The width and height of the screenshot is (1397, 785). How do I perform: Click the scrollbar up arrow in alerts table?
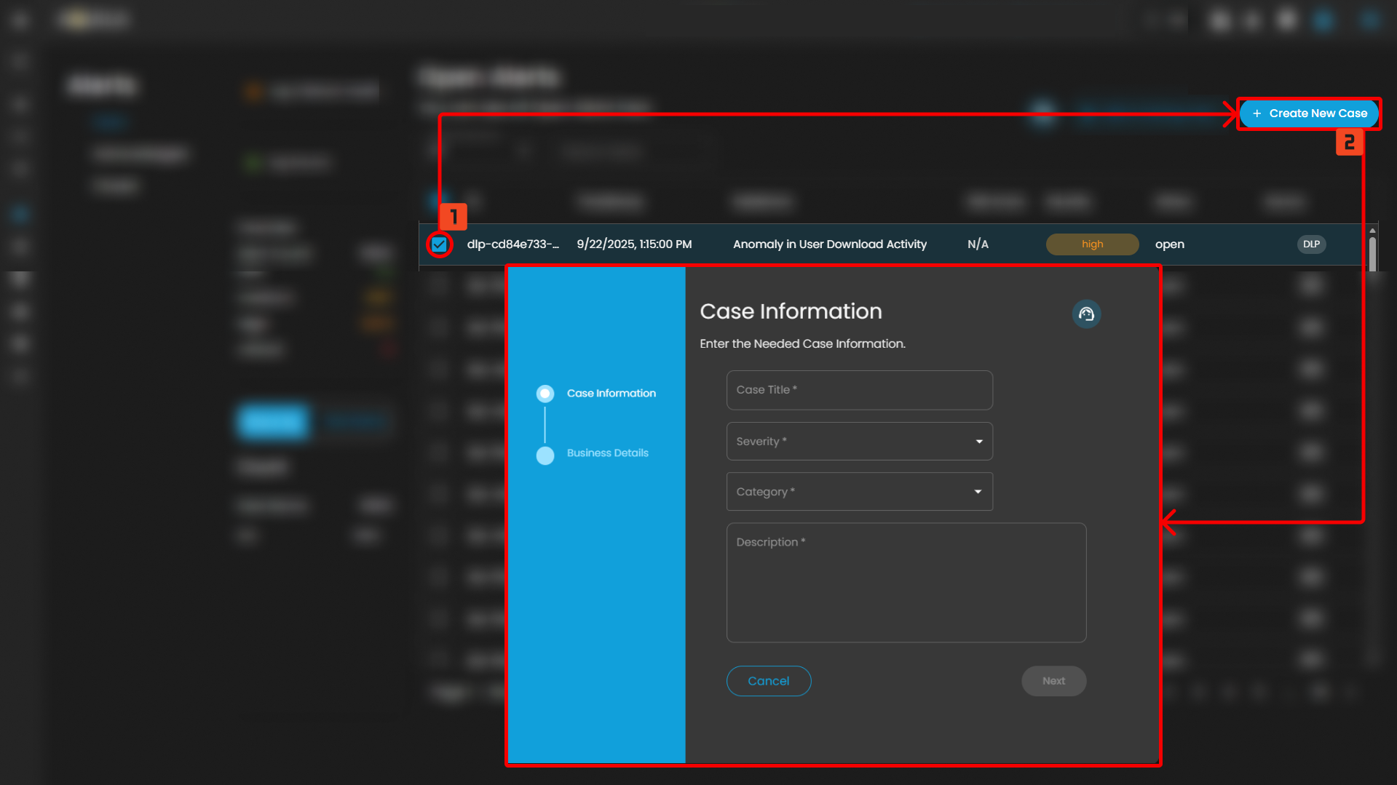coord(1372,231)
